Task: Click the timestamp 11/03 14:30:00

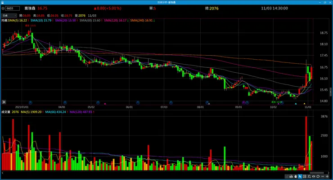Action: click(x=274, y=8)
